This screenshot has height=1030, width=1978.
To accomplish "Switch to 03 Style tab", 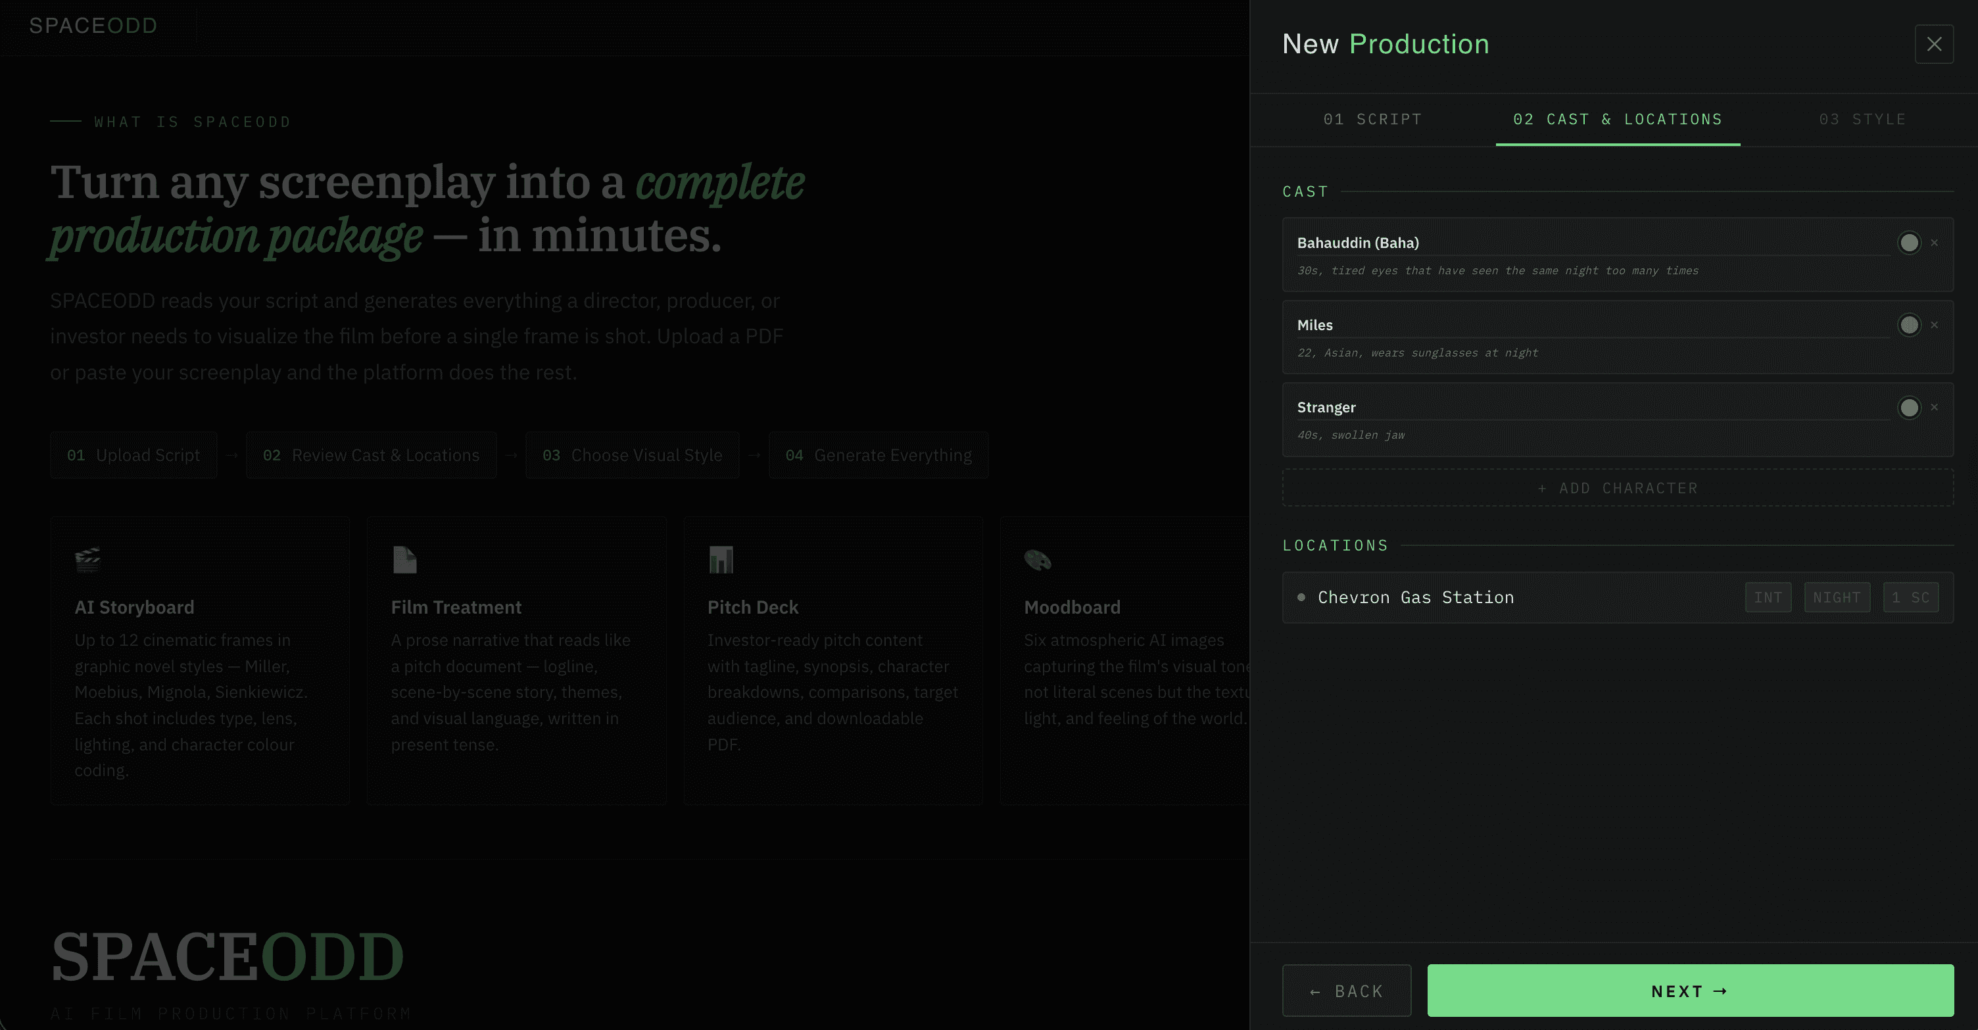I will [1862, 119].
